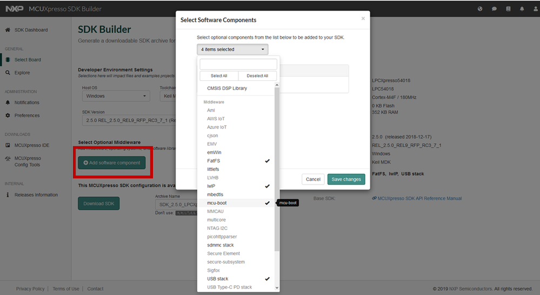The image size is (540, 295).
Task: Choose emWin from the middleware list
Action: tap(215, 153)
